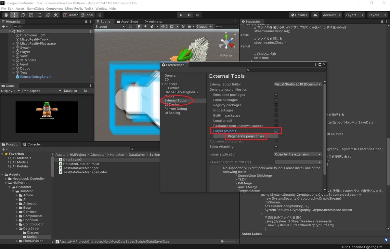Image resolution: width=390 pixels, height=249 pixels.
Task: Select the Move tool
Action: [15, 15]
